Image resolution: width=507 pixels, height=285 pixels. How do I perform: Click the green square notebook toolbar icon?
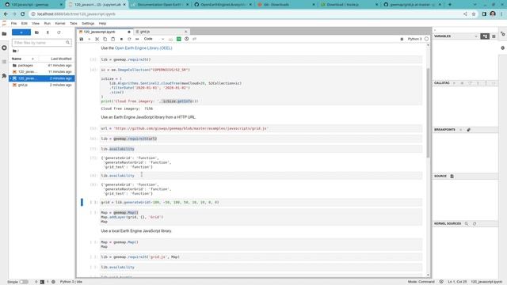click(178, 39)
